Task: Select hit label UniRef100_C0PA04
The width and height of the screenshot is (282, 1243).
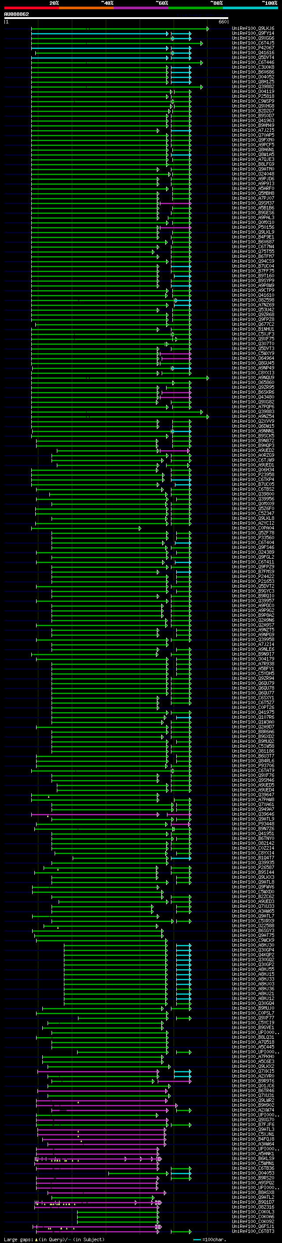Action: [x=253, y=528]
